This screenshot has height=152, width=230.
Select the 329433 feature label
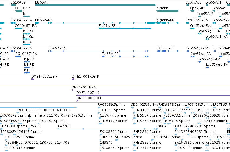pos(34,126)
